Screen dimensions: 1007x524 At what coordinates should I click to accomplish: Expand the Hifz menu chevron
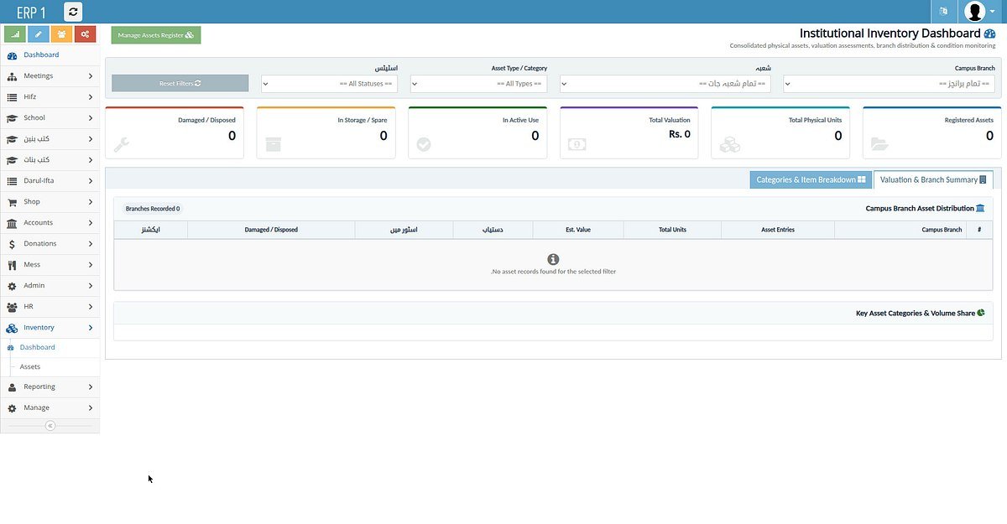(91, 97)
